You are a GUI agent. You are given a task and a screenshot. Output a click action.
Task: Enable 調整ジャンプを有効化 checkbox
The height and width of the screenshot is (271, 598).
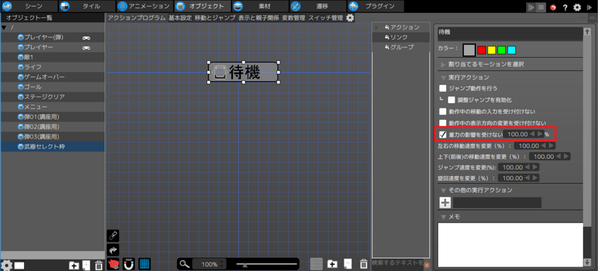(452, 100)
